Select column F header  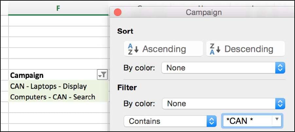[58, 8]
